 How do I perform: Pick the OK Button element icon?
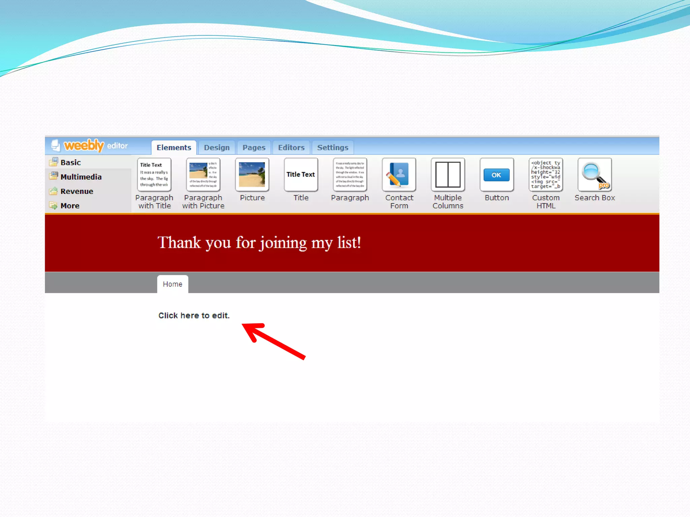(x=497, y=175)
